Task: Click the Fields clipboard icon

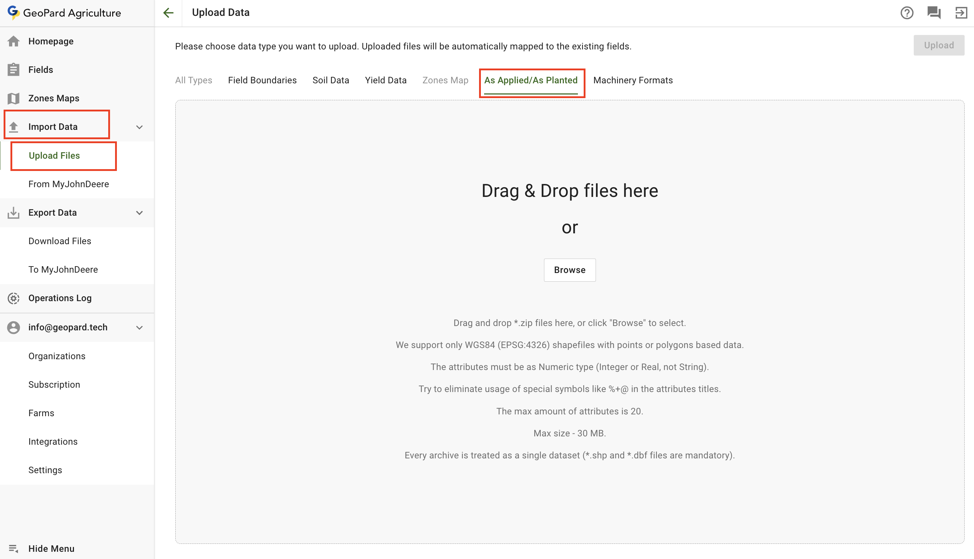Action: 14,70
